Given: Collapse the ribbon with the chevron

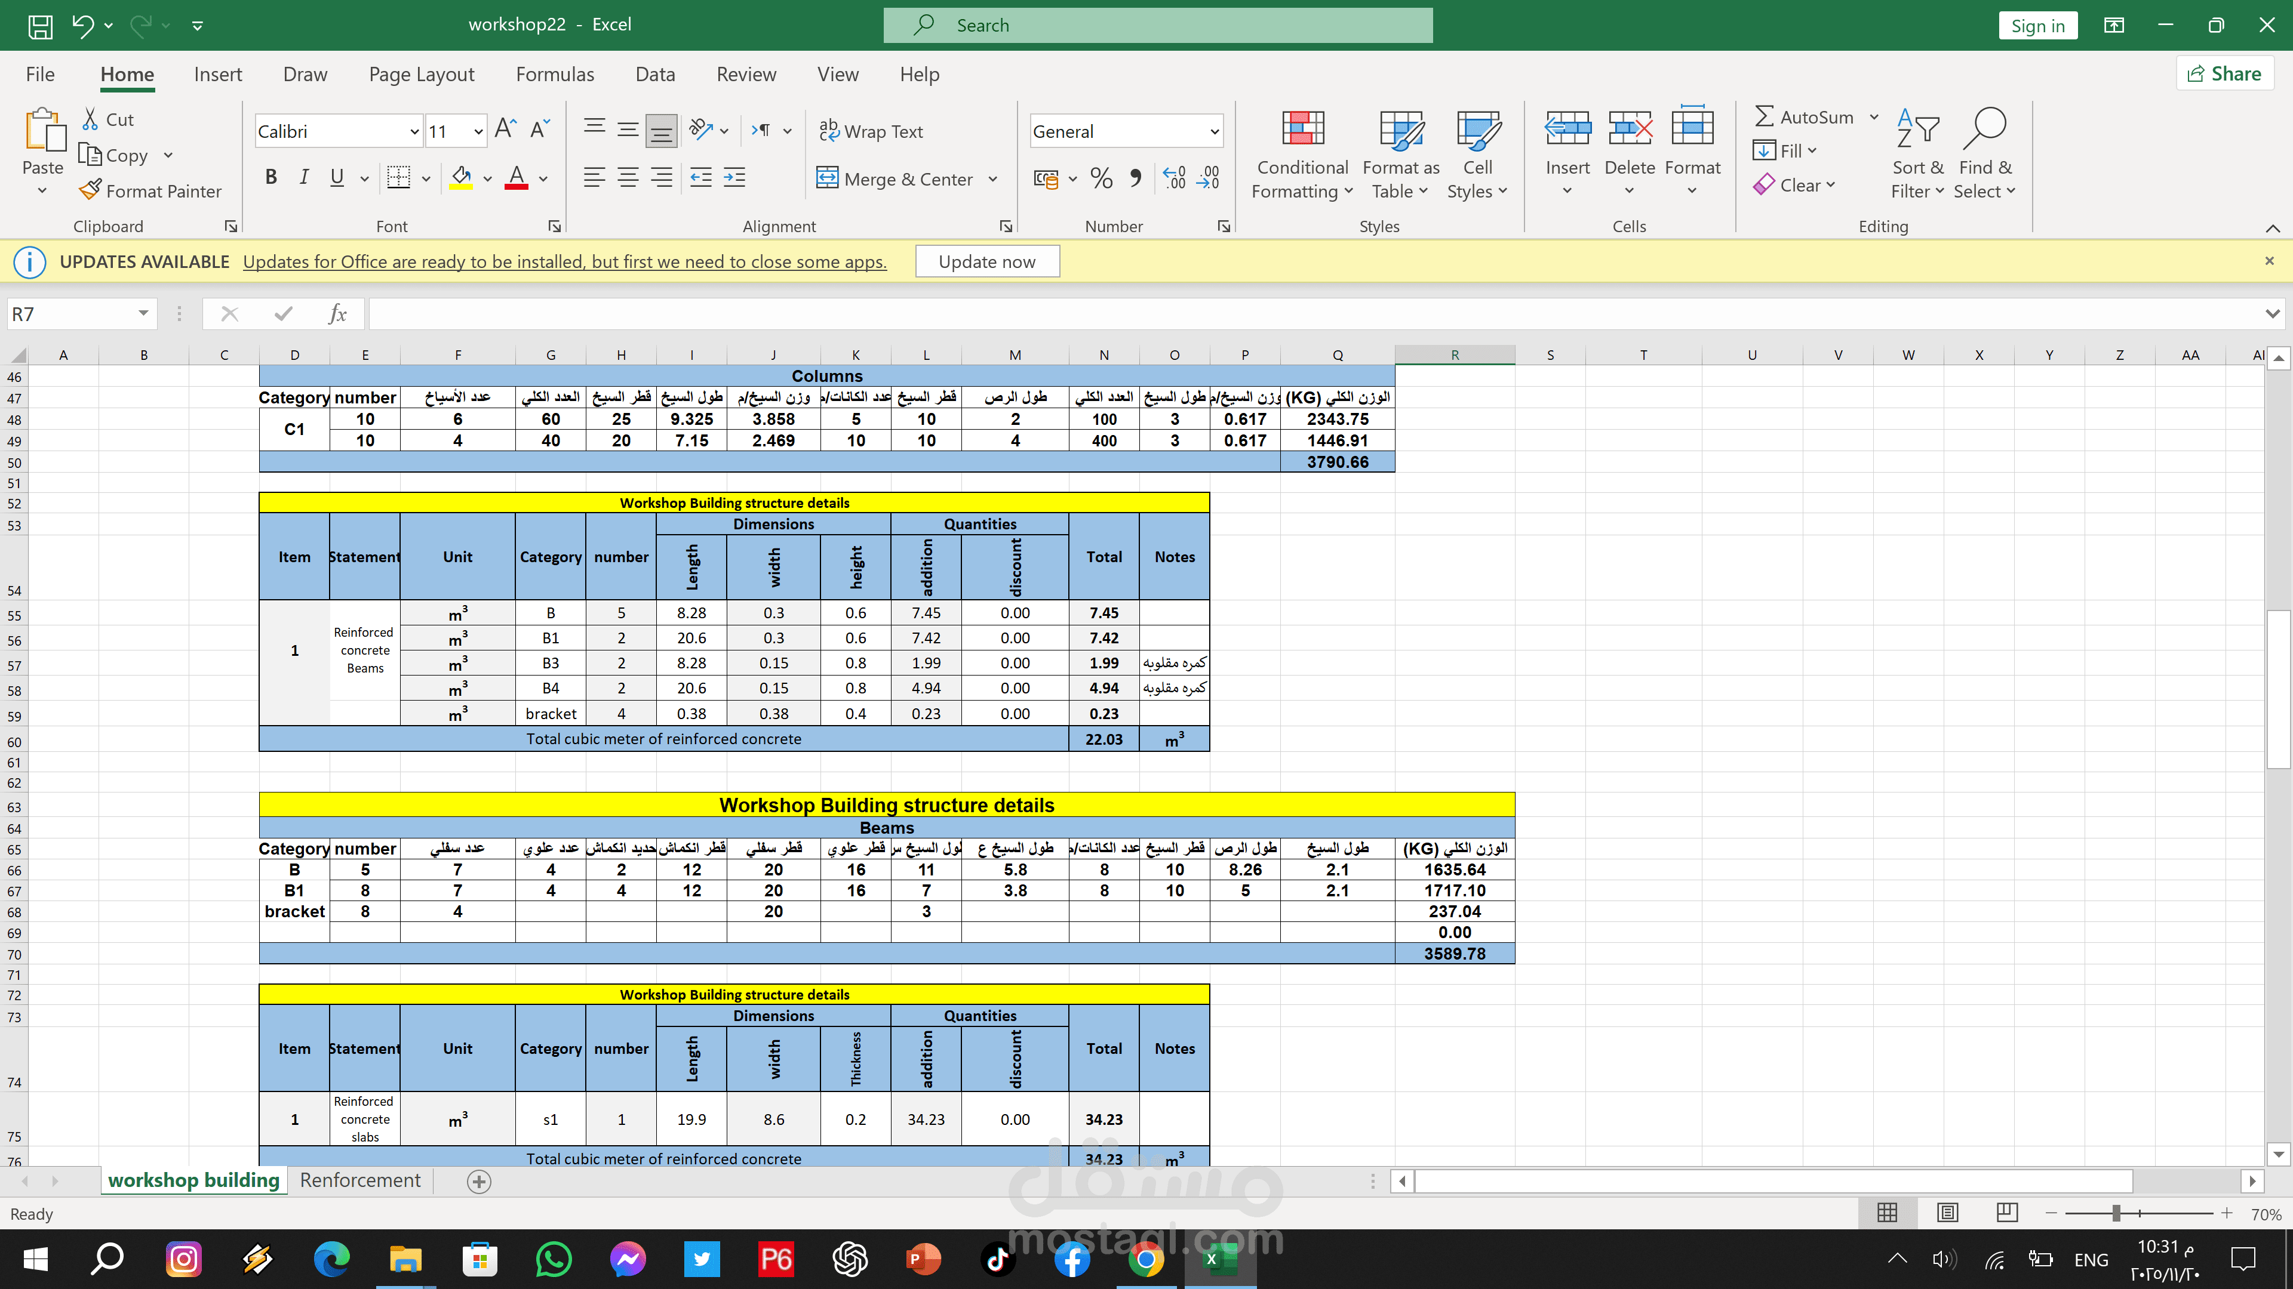Looking at the screenshot, I should (x=2273, y=228).
